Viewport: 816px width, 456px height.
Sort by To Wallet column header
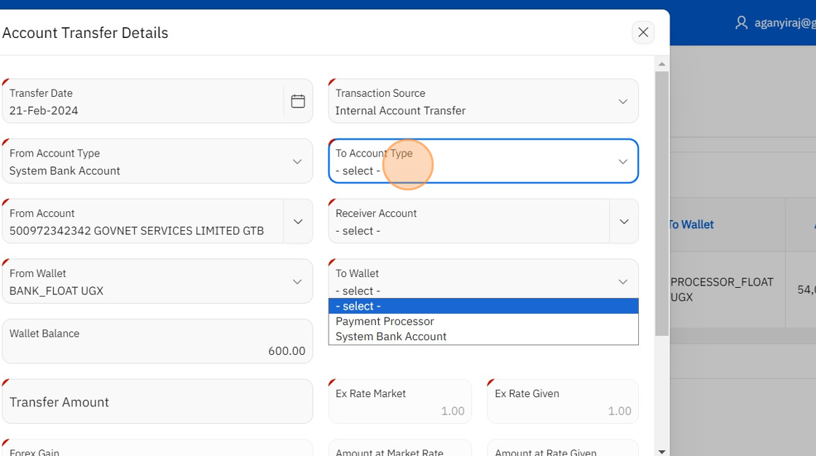pos(691,224)
